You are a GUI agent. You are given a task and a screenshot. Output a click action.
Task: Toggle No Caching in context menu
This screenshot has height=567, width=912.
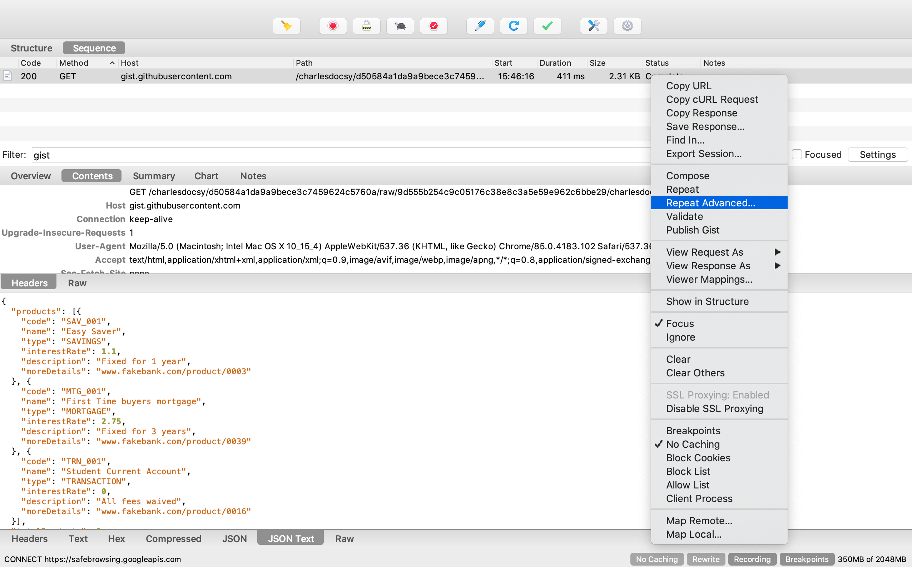click(x=693, y=445)
